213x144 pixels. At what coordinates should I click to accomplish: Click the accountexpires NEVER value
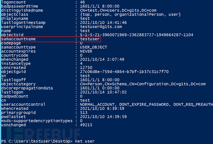(86, 51)
